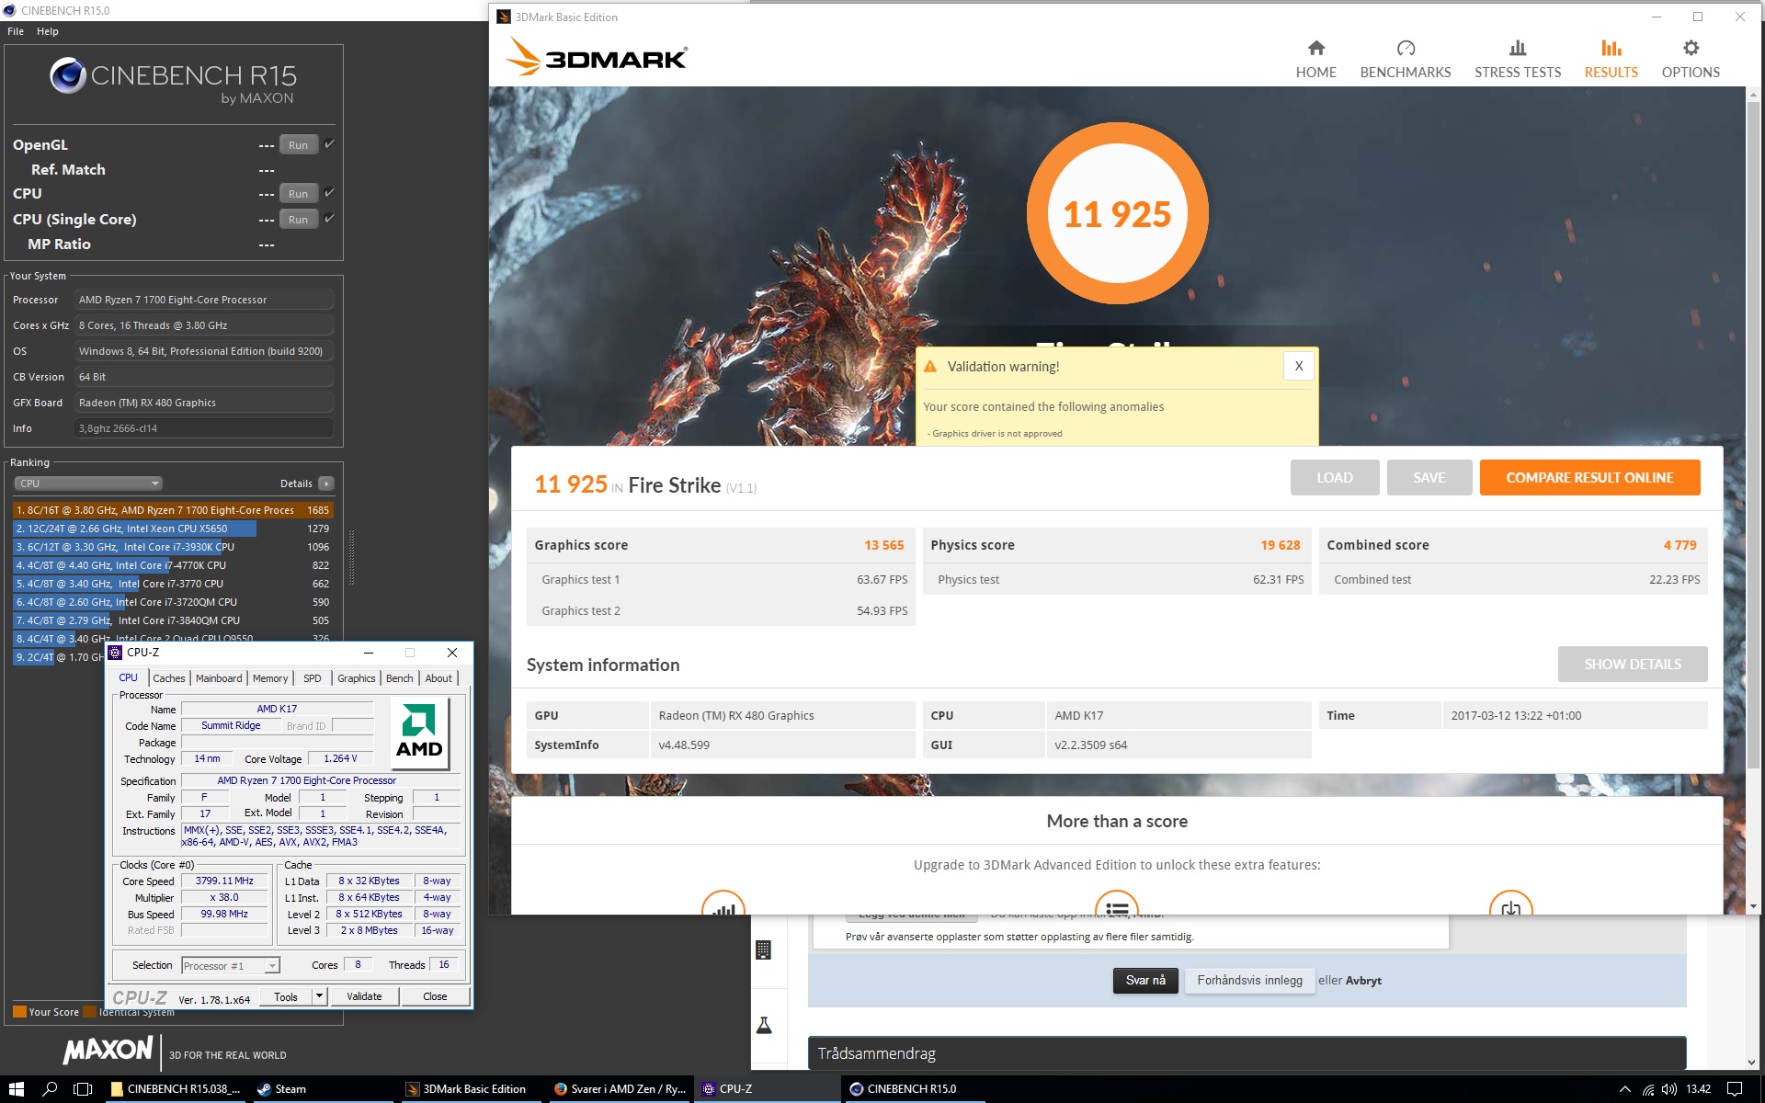
Task: Switch to the CPU-Z Caches tab
Action: [169, 678]
